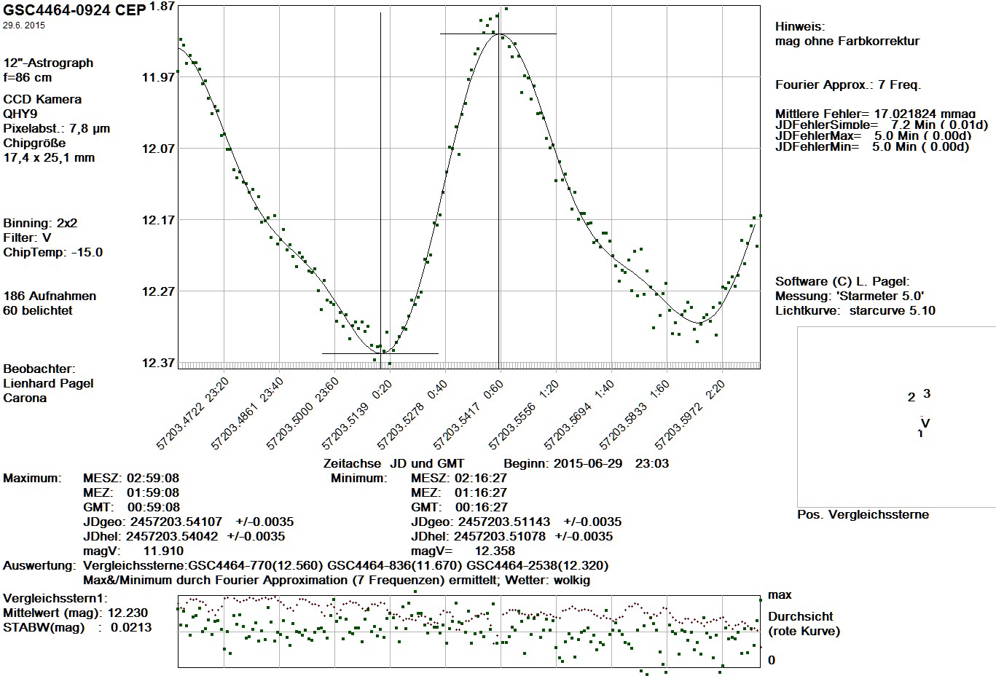The width and height of the screenshot is (996, 676).
Task: Click the 'QHY9' camera model text
Action: [20, 114]
